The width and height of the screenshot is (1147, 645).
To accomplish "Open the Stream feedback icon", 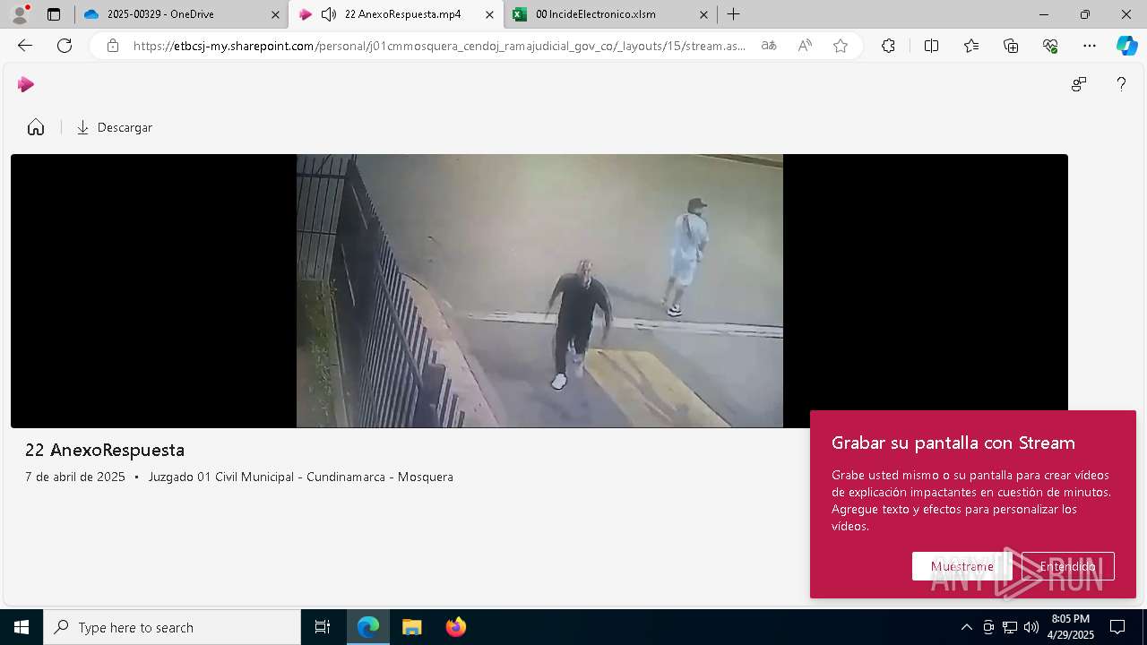I will [1079, 84].
